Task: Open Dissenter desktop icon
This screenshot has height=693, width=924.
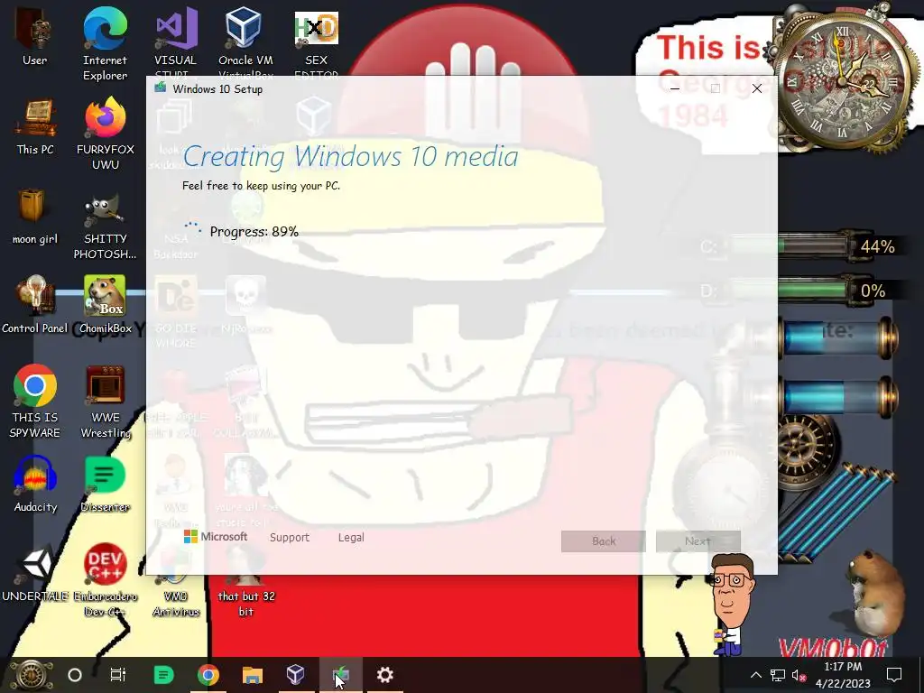Action: (105, 484)
